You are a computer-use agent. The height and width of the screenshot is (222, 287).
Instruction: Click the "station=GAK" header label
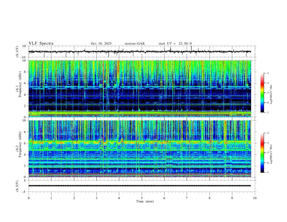tap(134, 44)
